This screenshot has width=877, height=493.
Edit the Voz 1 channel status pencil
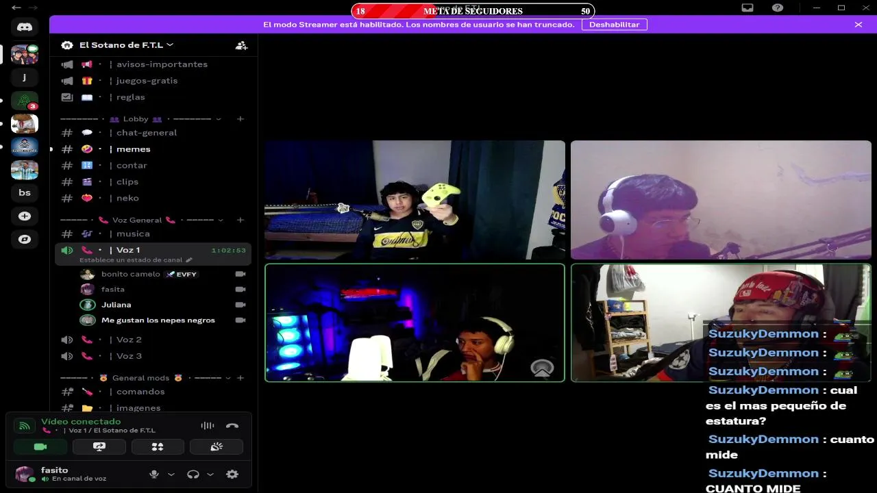(x=189, y=260)
